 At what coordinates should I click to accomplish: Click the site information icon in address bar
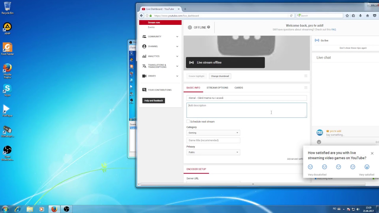147,16
